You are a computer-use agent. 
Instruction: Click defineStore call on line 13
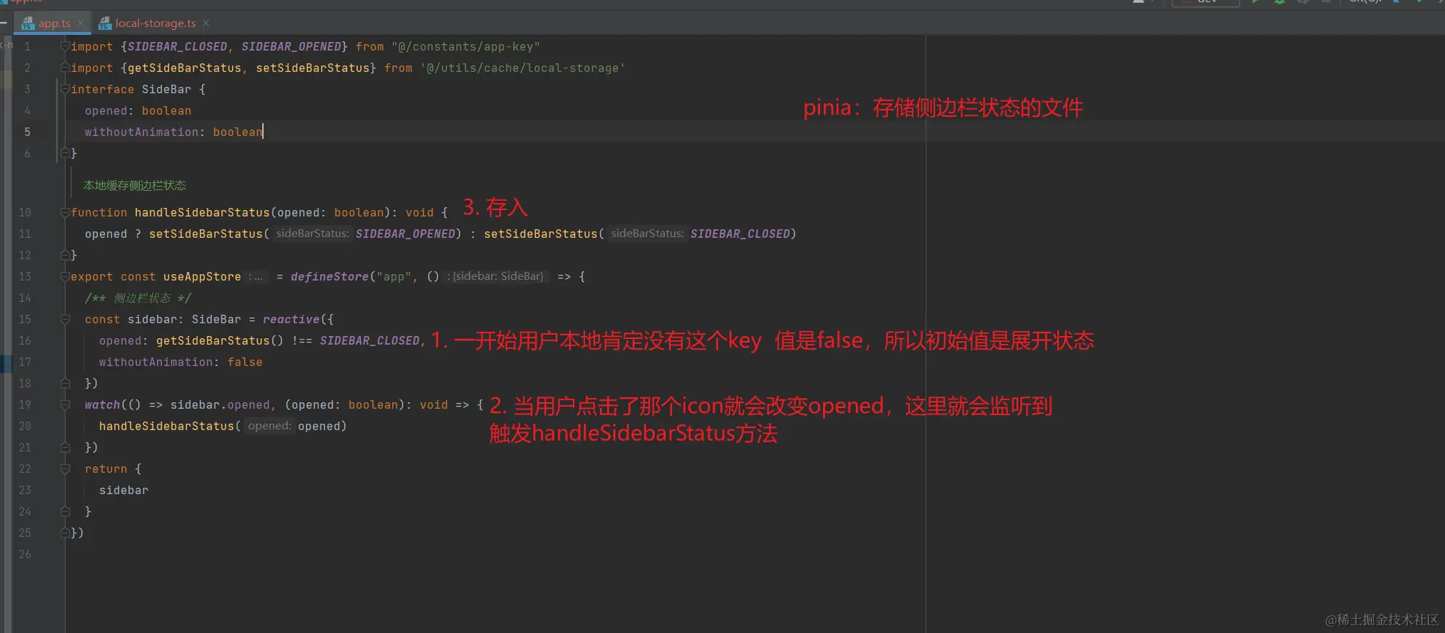[x=330, y=276]
